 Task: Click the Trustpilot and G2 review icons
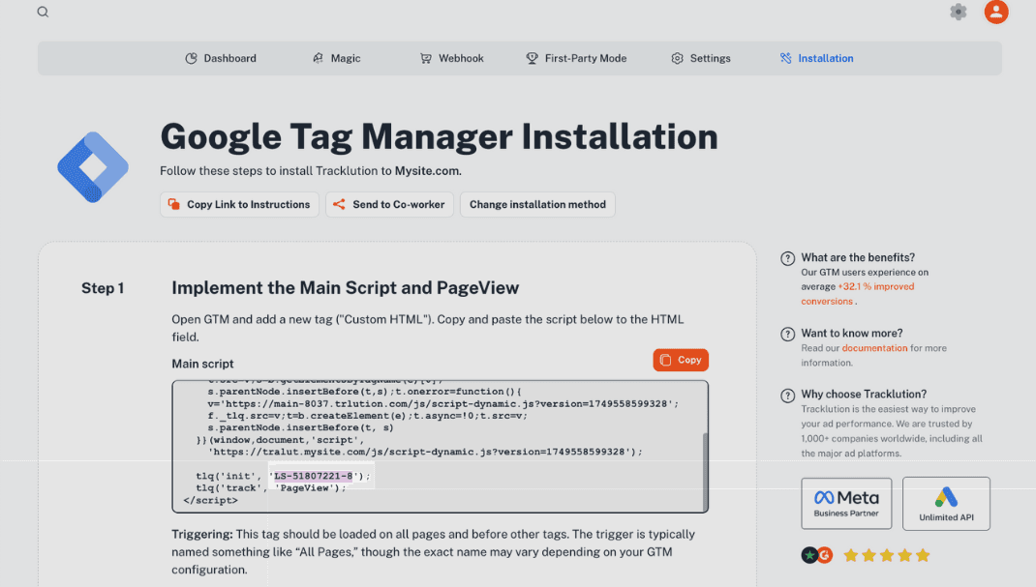816,555
